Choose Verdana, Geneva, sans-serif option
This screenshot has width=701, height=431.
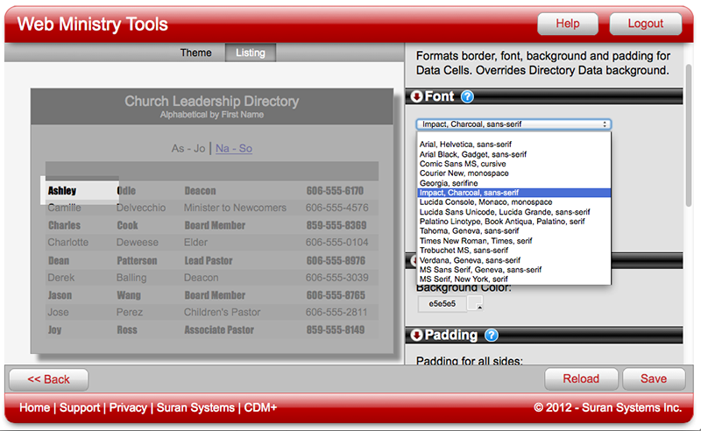470,260
